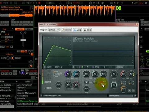The height and width of the screenshot is (112, 149).
Task: Click the cyan post-gain knob
Action: (76, 74)
